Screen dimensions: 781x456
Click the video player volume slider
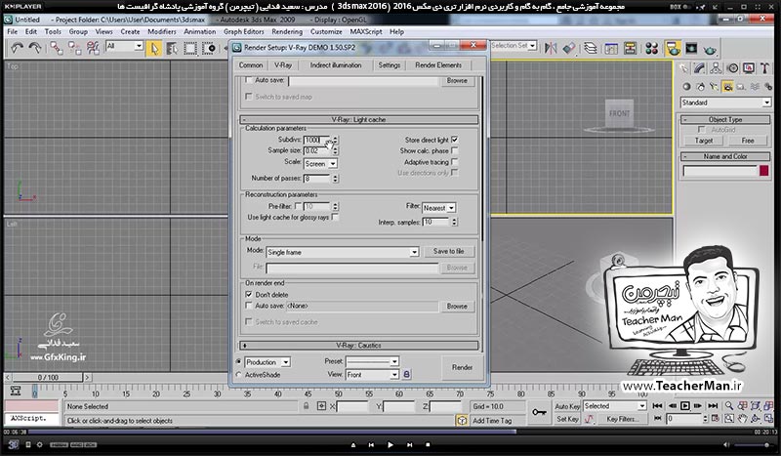pos(753,444)
